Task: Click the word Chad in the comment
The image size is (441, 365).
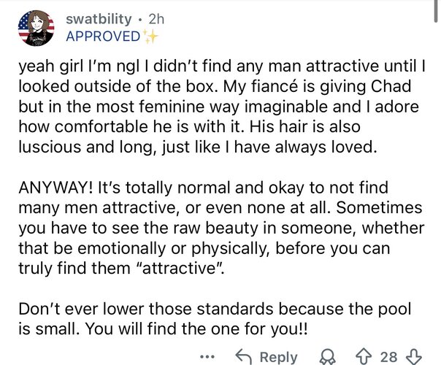Action: click(x=391, y=86)
